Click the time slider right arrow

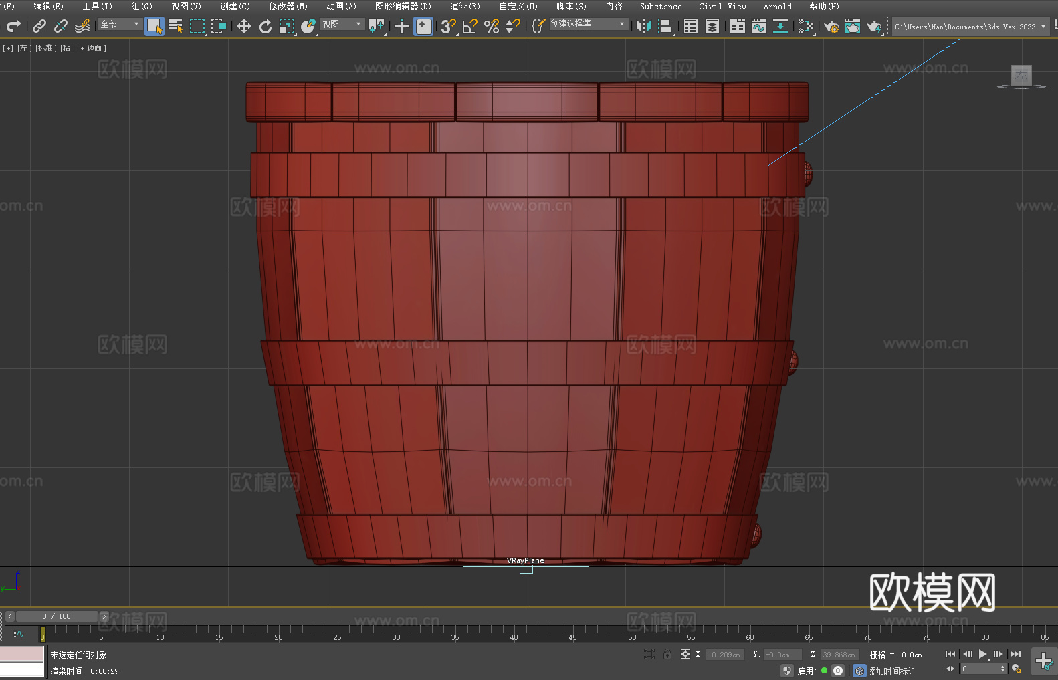104,616
